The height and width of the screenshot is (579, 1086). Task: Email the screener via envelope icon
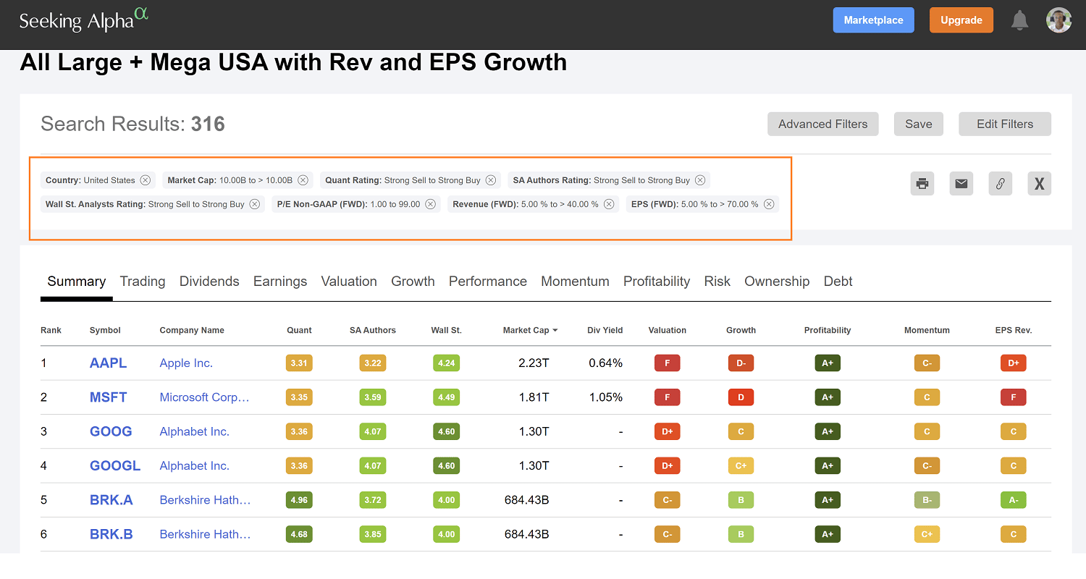961,184
